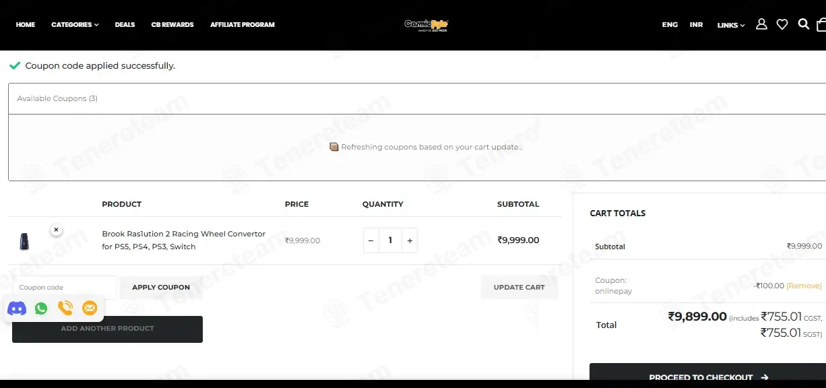Open Brook Ras1ution 2 Racing Wheel product link
826x388 pixels.
point(184,240)
